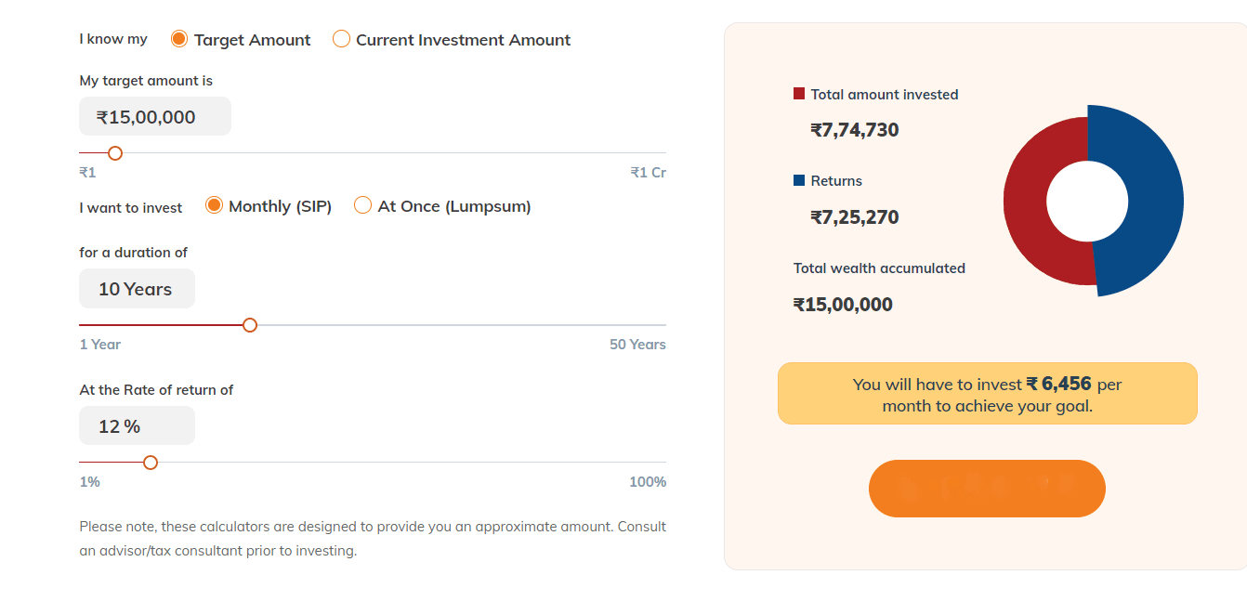Click the rate of return slider handle
This screenshot has height=601, width=1247.
(151, 463)
